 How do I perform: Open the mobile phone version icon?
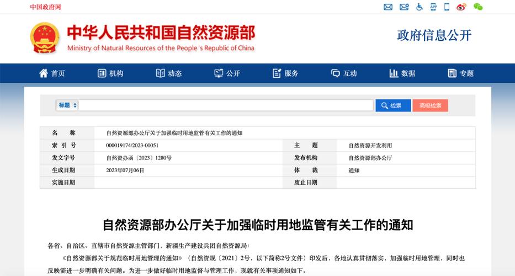[447, 7]
